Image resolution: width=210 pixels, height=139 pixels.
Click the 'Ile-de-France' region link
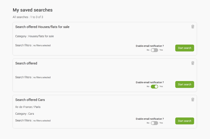pyautogui.click(x=23, y=107)
